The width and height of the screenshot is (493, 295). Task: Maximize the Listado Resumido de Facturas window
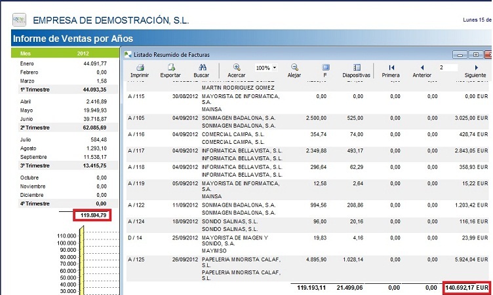tap(476, 55)
